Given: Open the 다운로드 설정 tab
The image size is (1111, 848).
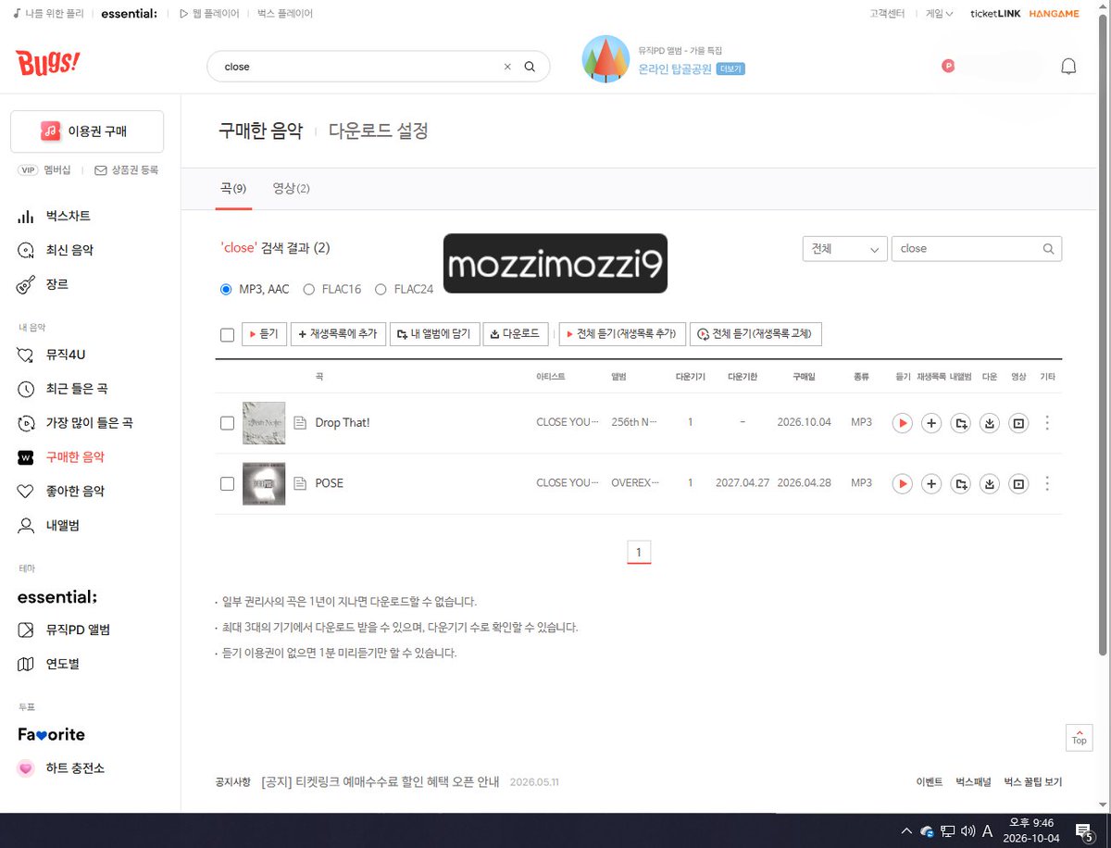Looking at the screenshot, I should tap(379, 131).
